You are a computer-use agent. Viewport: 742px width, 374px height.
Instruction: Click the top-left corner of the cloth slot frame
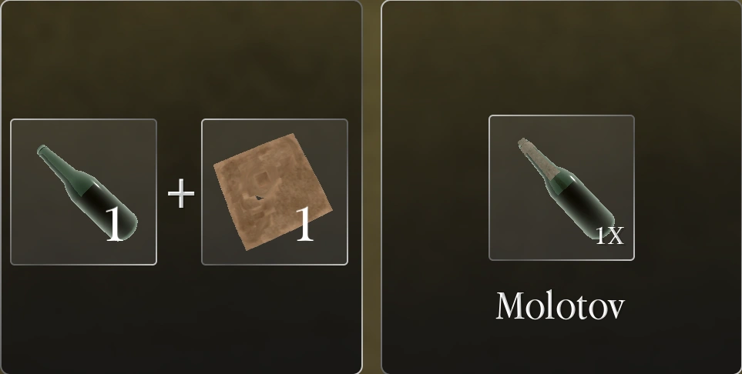point(203,121)
